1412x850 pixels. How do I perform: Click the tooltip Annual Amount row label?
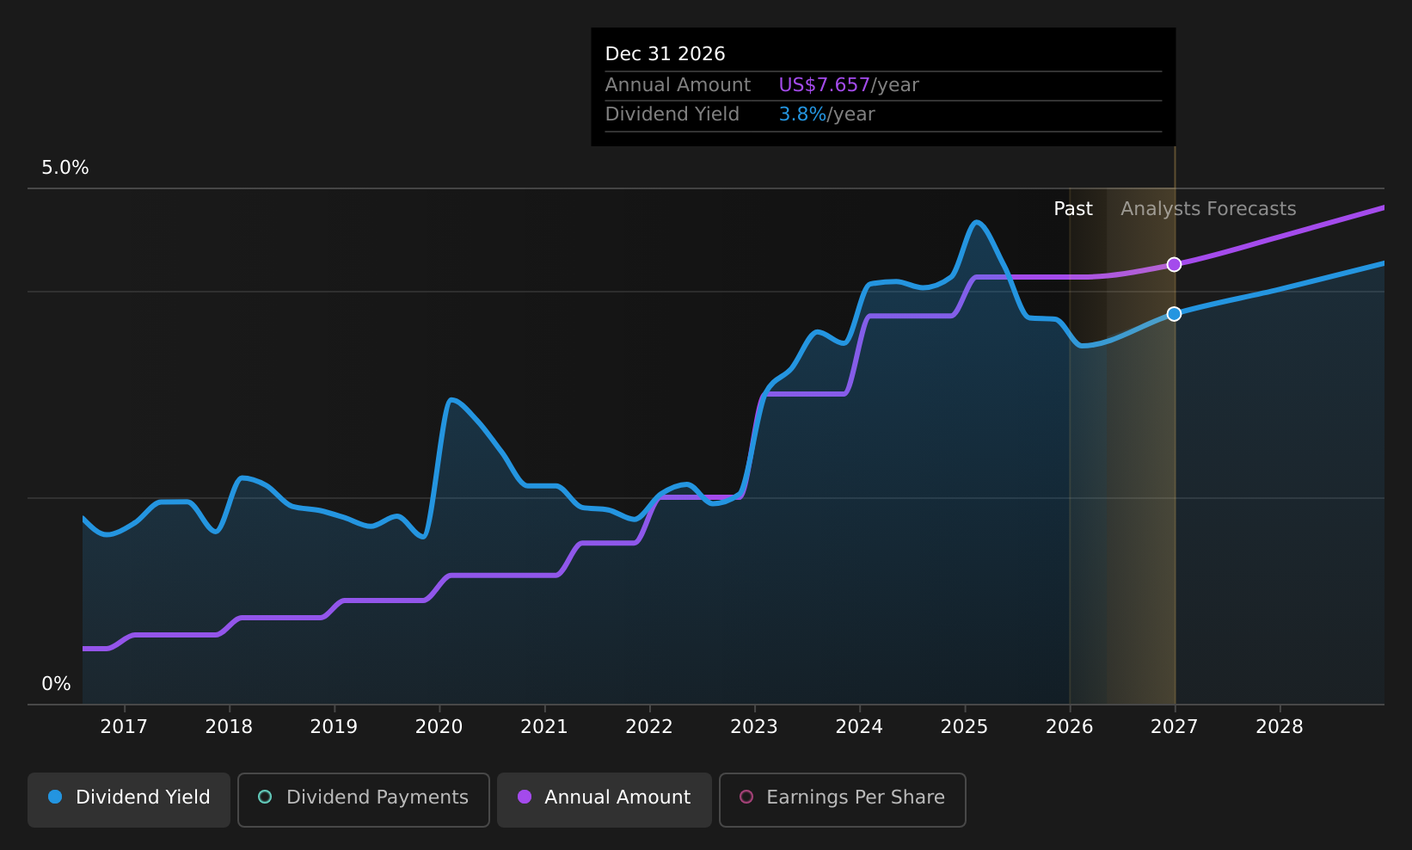[x=678, y=85]
